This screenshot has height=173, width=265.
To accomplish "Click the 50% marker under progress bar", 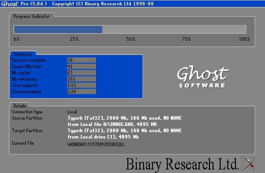I will pyautogui.click(x=130, y=39).
